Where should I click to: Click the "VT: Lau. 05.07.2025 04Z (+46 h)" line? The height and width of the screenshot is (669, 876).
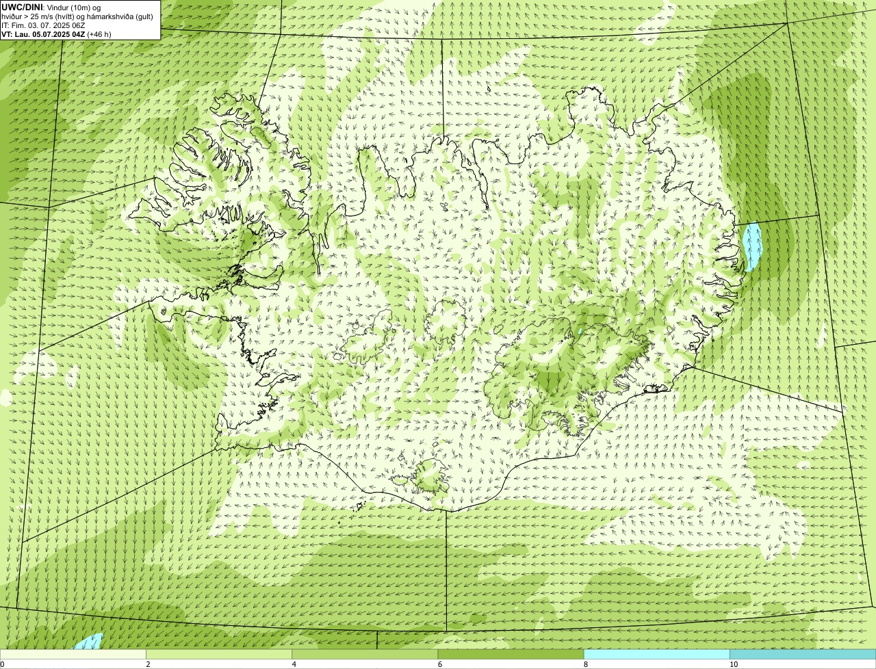[x=57, y=34]
